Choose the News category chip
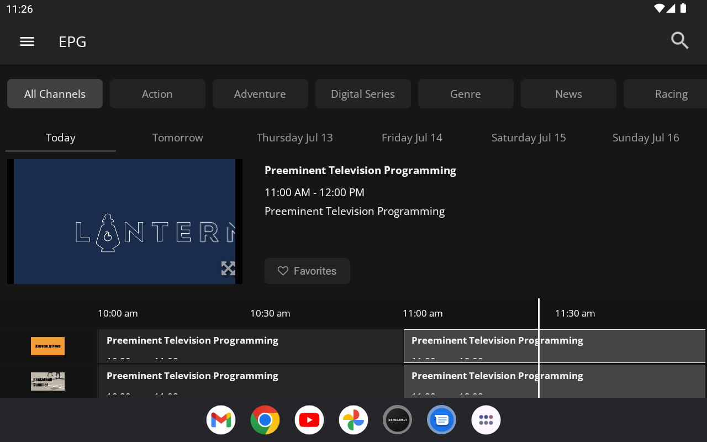707x442 pixels. 568,94
